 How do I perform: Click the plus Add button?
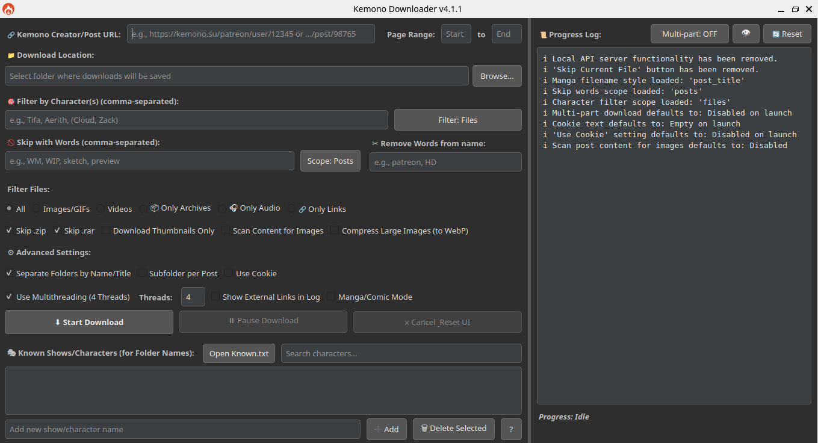pos(386,429)
